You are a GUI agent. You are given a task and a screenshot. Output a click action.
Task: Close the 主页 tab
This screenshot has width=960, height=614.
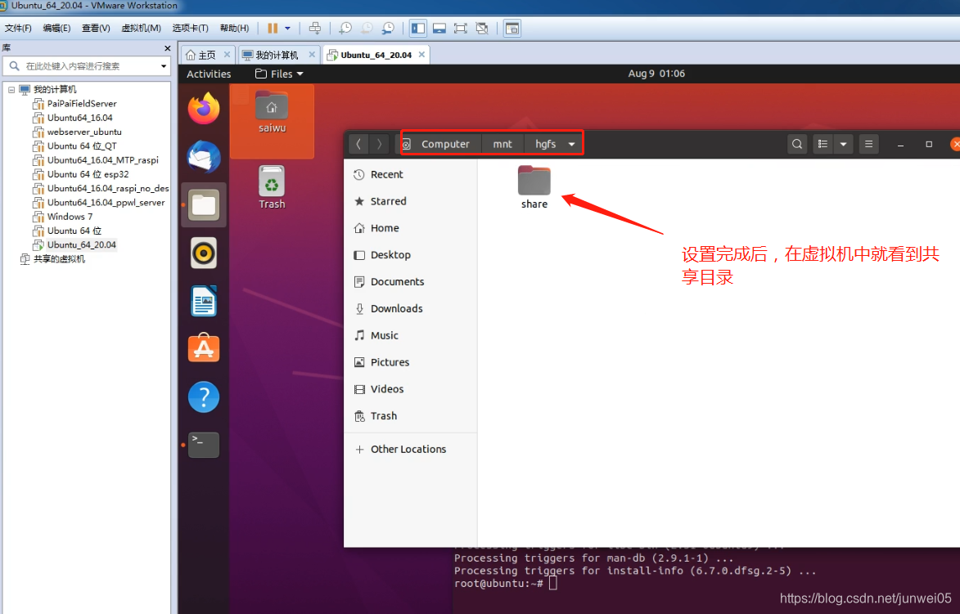pos(228,55)
